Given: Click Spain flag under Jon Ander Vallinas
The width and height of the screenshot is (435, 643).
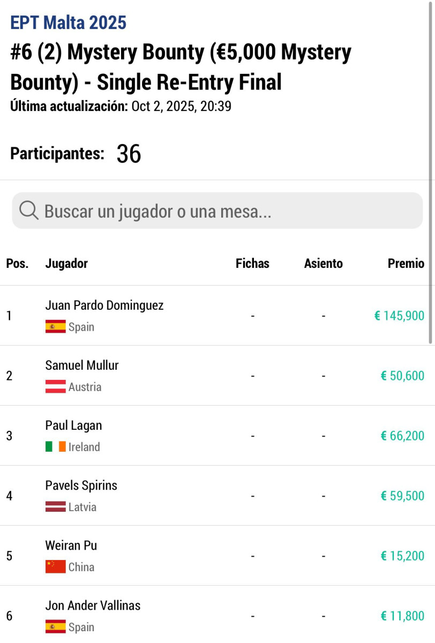Looking at the screenshot, I should pyautogui.click(x=56, y=627).
